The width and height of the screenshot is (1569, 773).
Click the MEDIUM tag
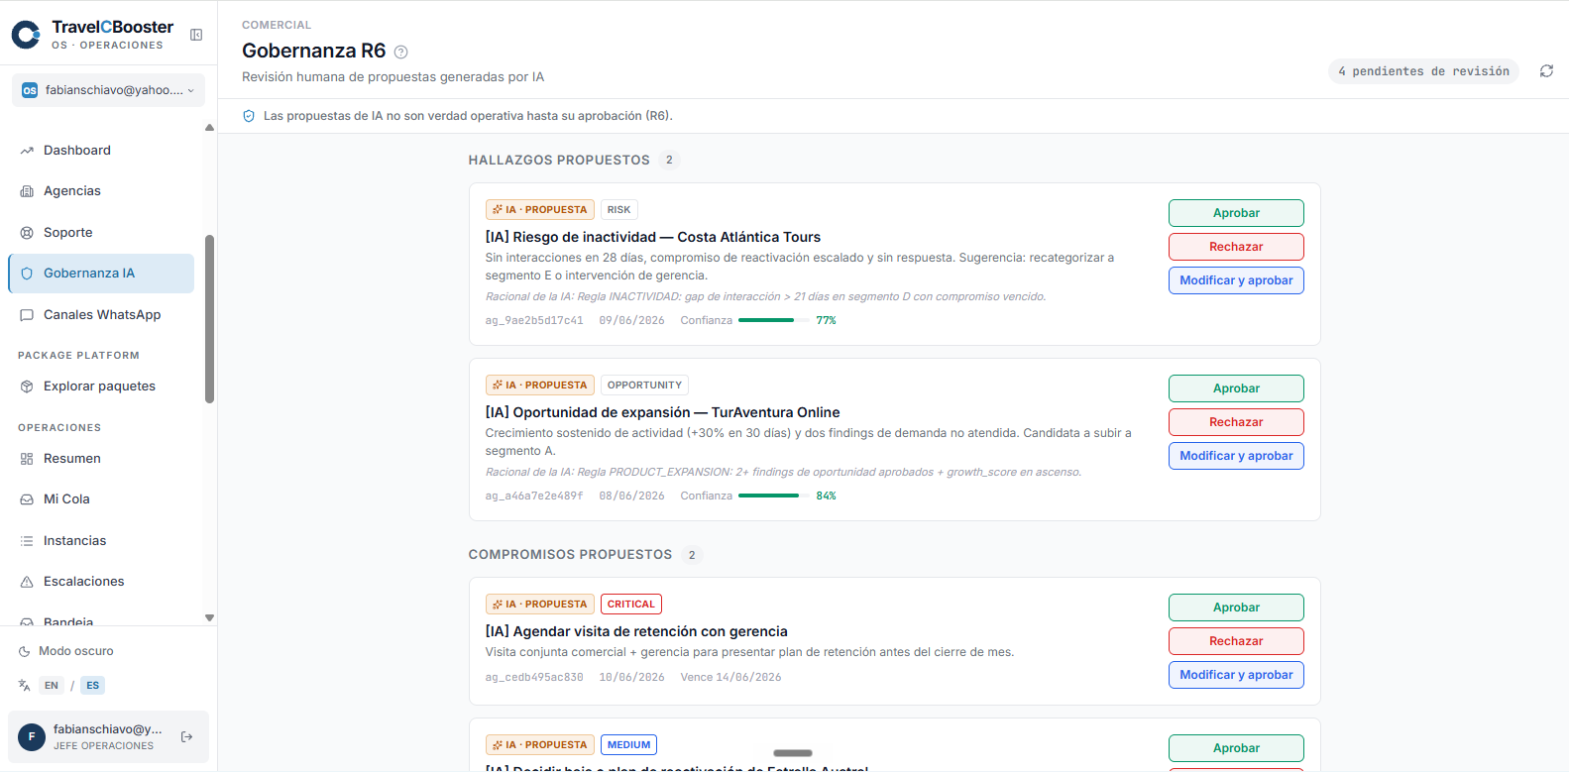628,745
